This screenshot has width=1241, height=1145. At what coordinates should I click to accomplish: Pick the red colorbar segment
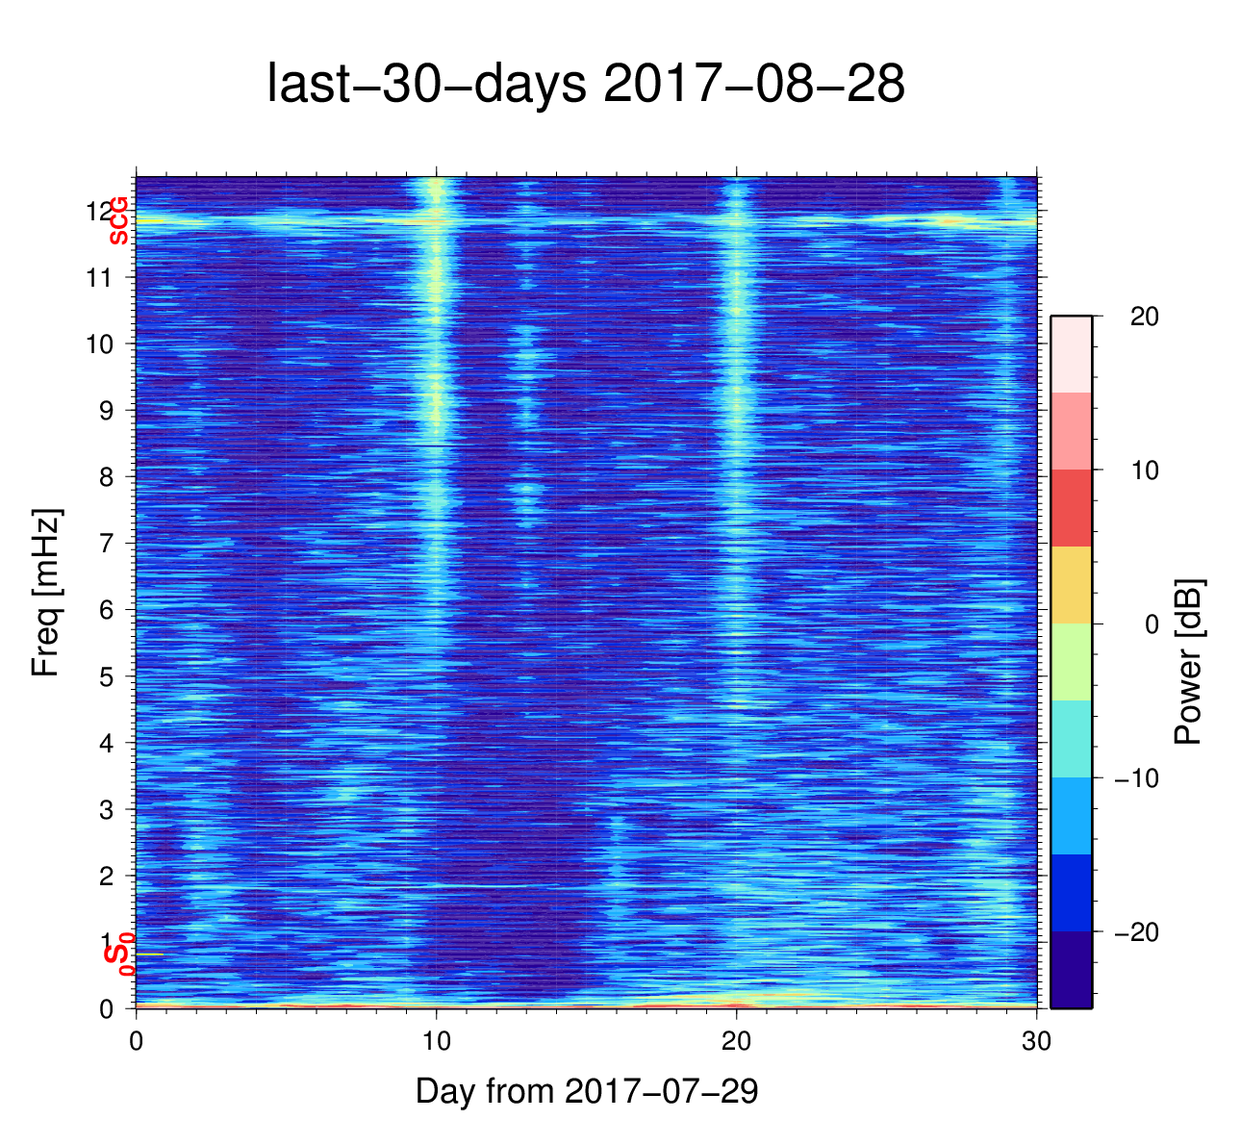tap(1071, 508)
